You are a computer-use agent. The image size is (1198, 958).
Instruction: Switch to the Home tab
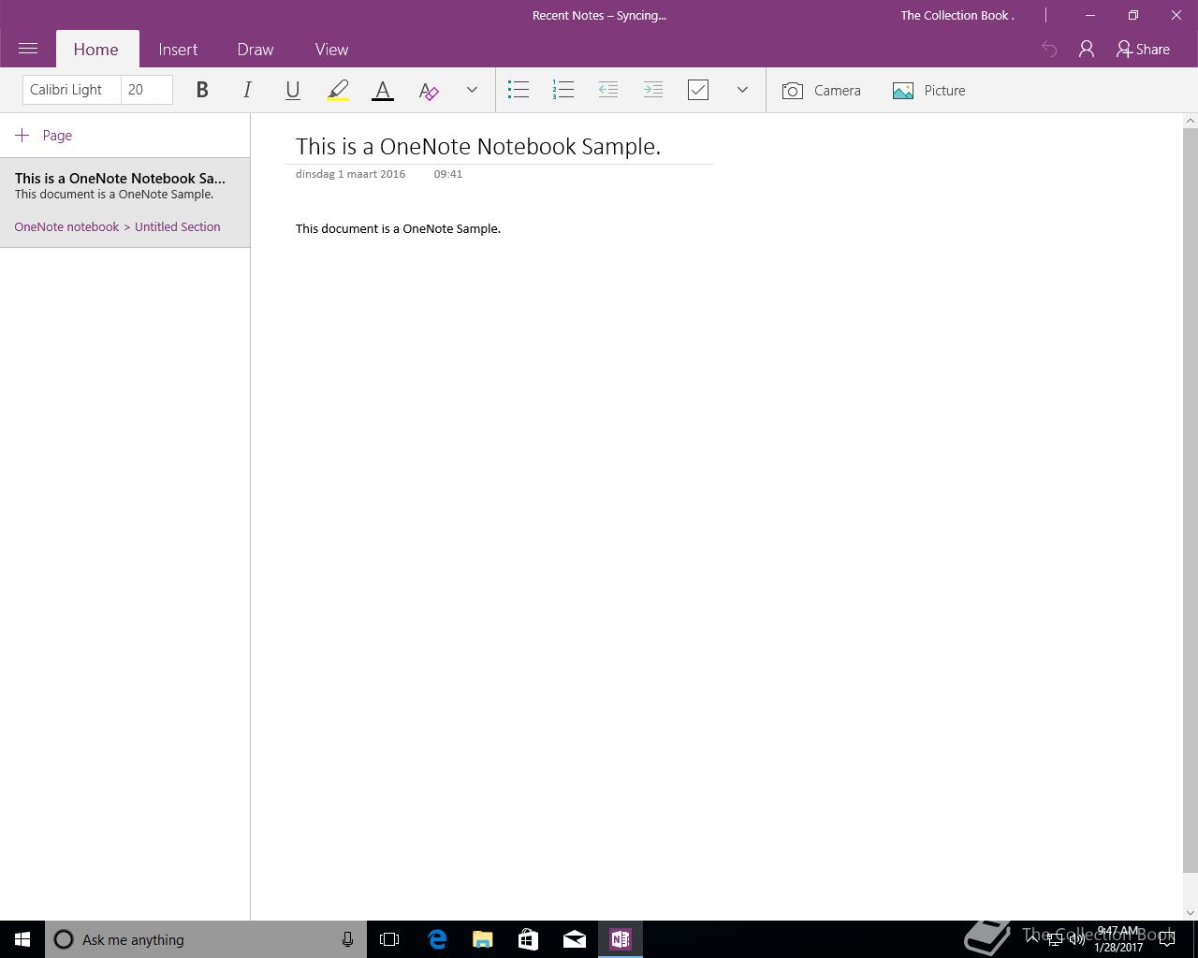[96, 50]
